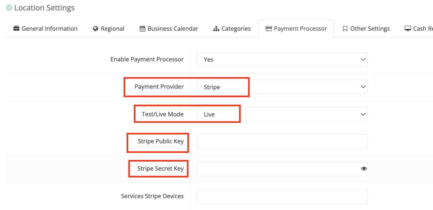Image resolution: width=433 pixels, height=210 pixels.
Task: Open the Enable Payment Processor dropdown
Action: click(282, 59)
